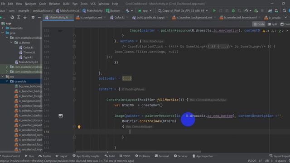Run the app with the green play icon

pos(214,11)
